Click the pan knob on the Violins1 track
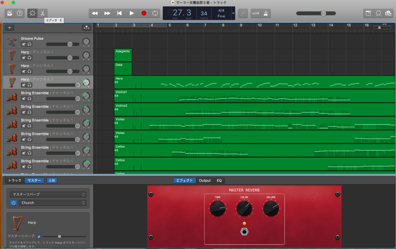Image resolution: width=396 pixels, height=249 pixels. (x=86, y=96)
